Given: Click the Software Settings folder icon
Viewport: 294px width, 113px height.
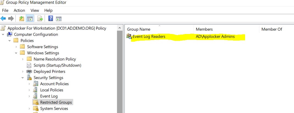Looking at the screenshot, I should coord(23,47).
